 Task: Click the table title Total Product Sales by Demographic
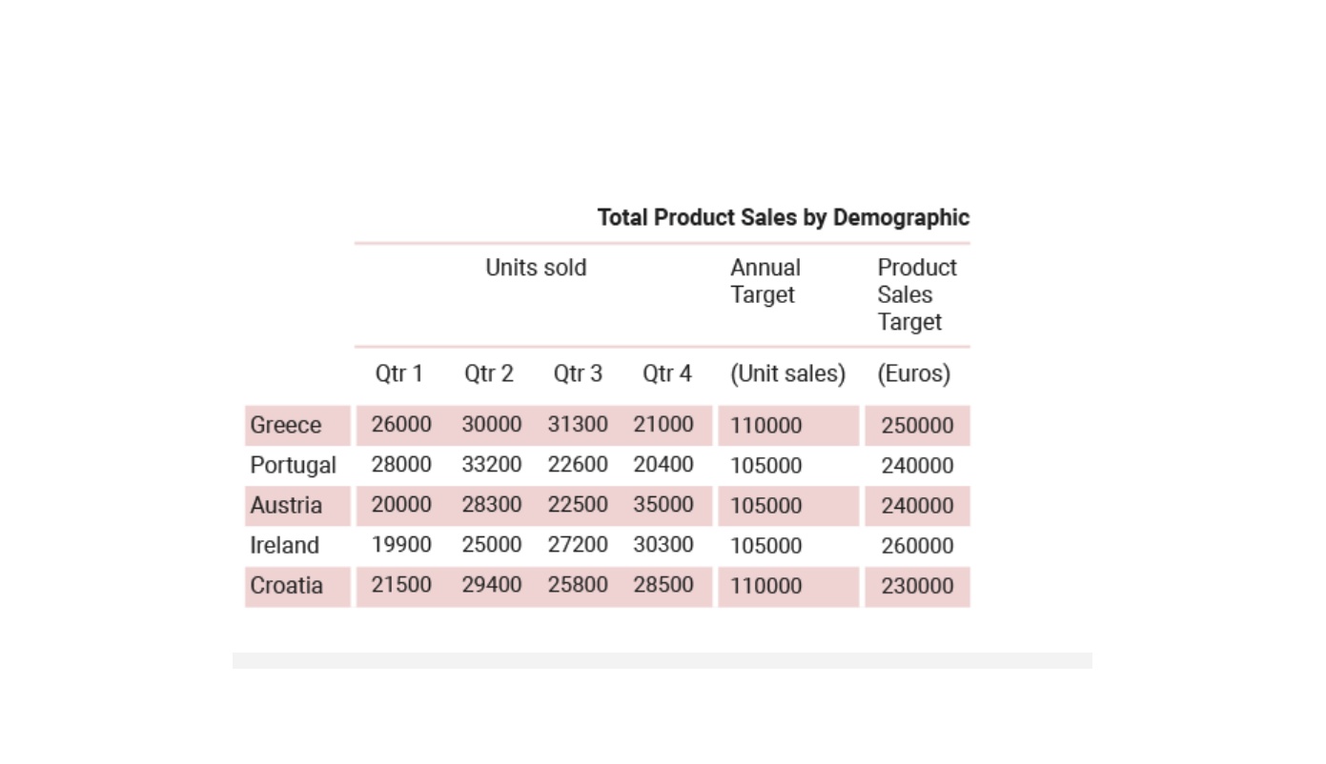click(783, 217)
